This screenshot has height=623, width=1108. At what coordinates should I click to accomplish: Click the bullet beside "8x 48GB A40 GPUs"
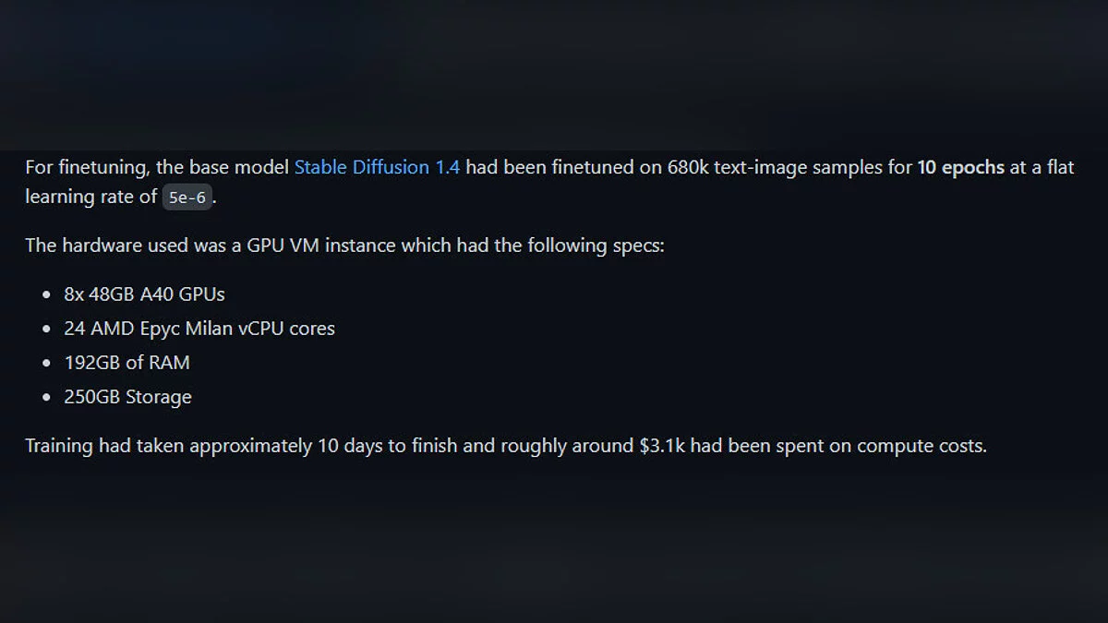tap(47, 295)
